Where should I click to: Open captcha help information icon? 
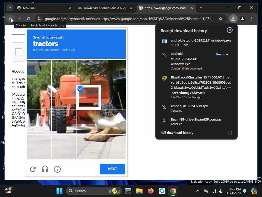57,169
